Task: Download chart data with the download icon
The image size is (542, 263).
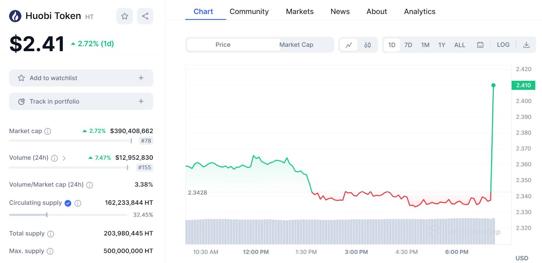Action: pos(526,45)
